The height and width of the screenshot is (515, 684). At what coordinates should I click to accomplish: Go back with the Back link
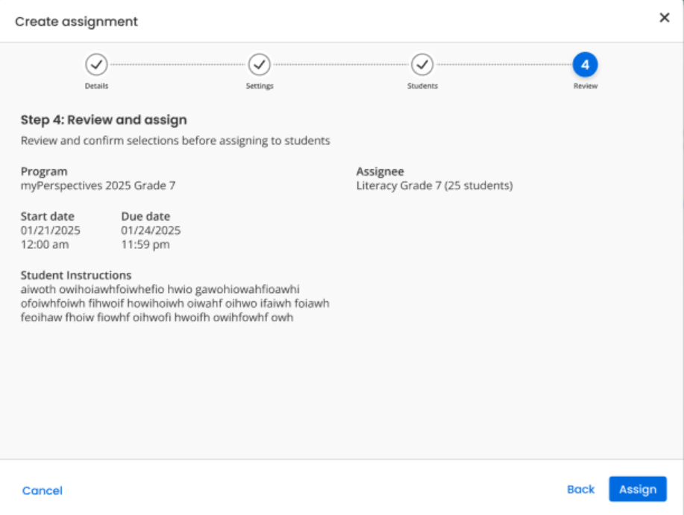[580, 490]
